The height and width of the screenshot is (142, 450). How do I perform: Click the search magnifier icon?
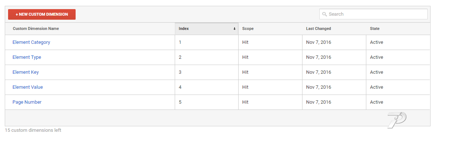click(324, 14)
